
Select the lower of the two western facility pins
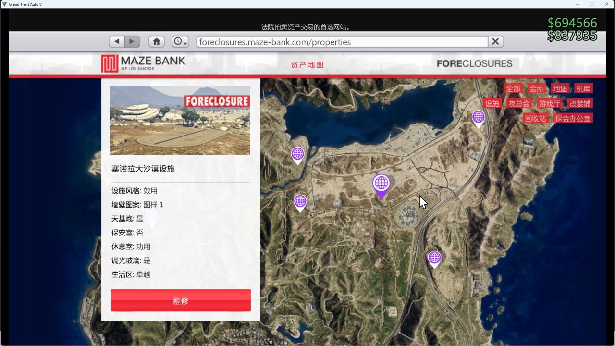coord(300,203)
